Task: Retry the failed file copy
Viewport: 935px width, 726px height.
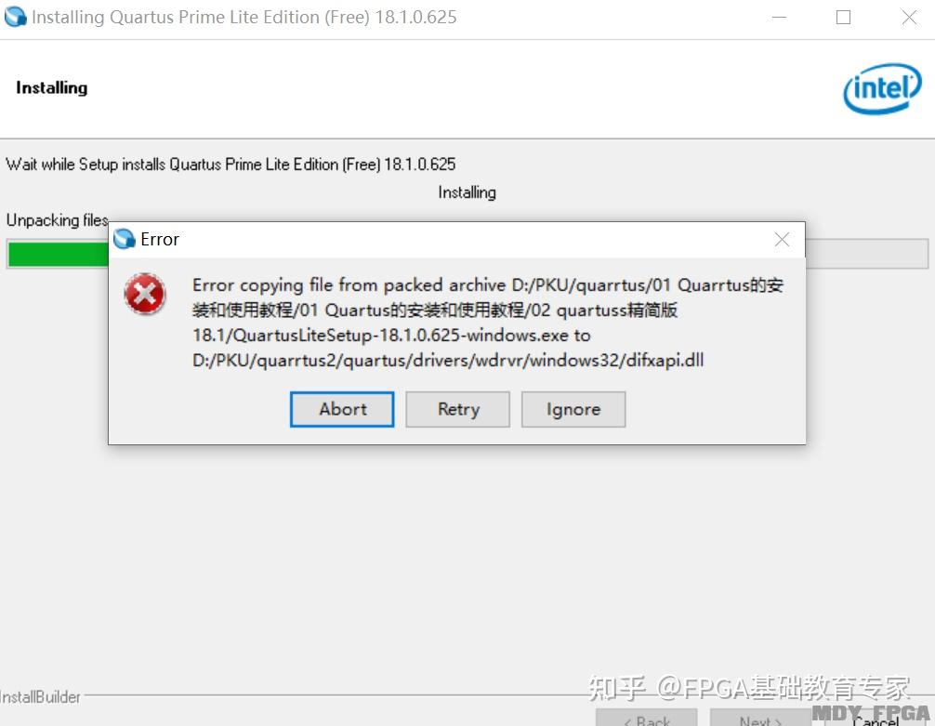Action: pyautogui.click(x=457, y=409)
